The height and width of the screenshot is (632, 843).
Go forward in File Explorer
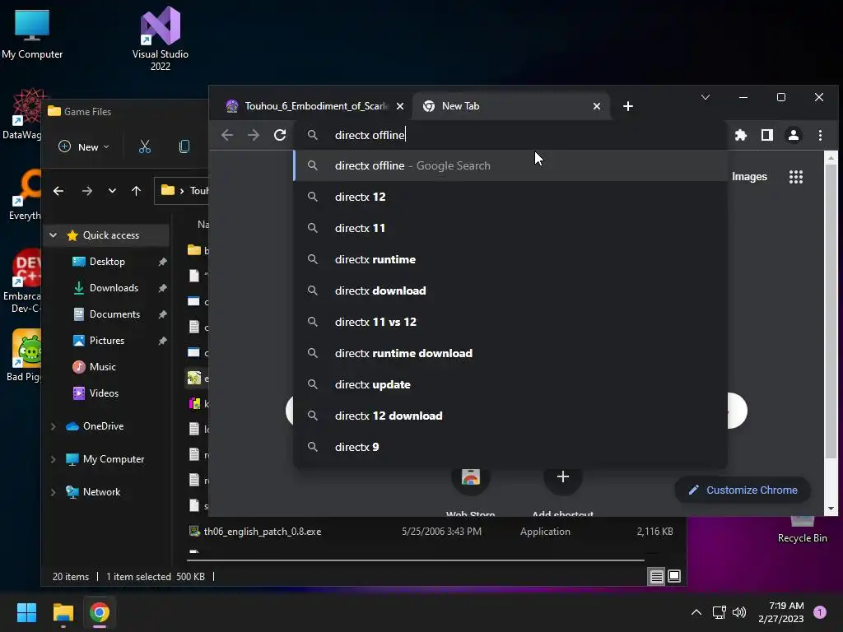pyautogui.click(x=87, y=191)
